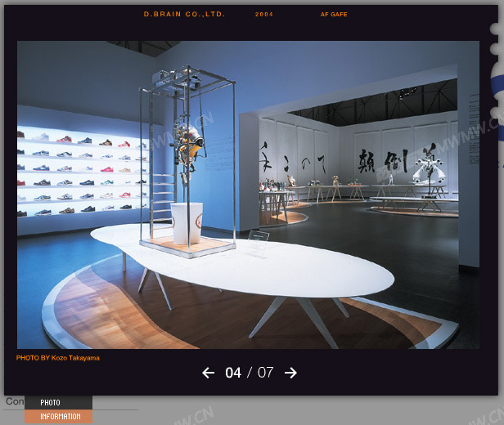The width and height of the screenshot is (504, 425).
Task: Click the D.BRAIN CO.,LTD. title text
Action: [x=184, y=14]
